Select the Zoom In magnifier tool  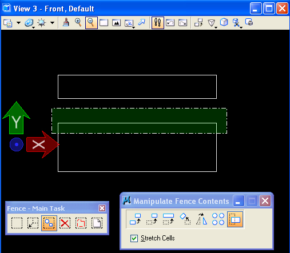[x=78, y=23]
